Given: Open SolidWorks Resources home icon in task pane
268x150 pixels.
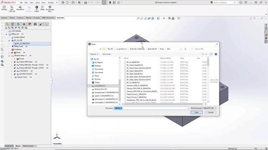Looking at the screenshot, I should point(266,25).
